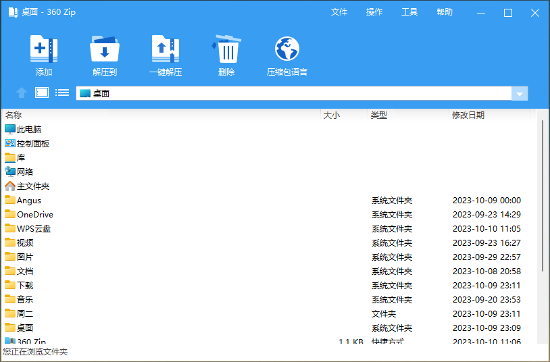Click the 视频 folder icon

pyautogui.click(x=10, y=242)
